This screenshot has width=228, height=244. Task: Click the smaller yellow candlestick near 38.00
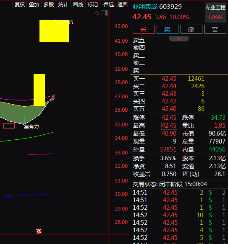pos(39,90)
